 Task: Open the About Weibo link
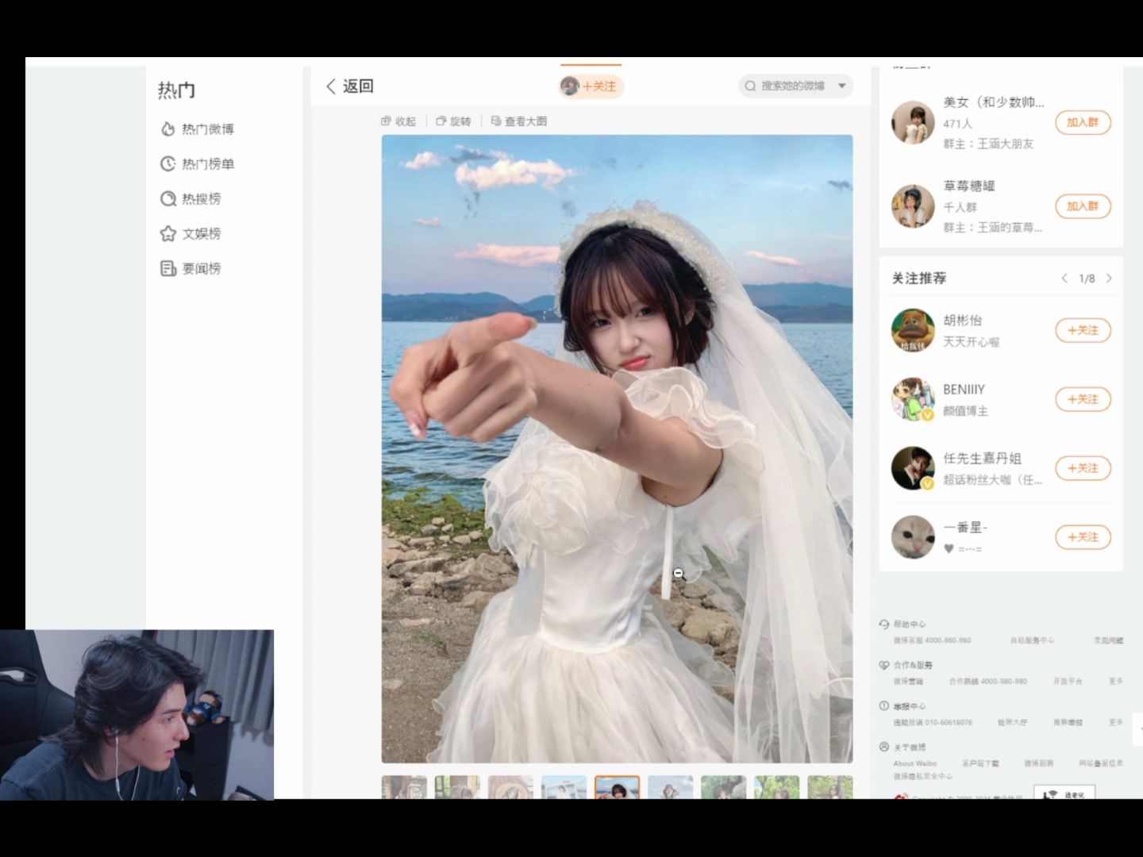click(915, 764)
